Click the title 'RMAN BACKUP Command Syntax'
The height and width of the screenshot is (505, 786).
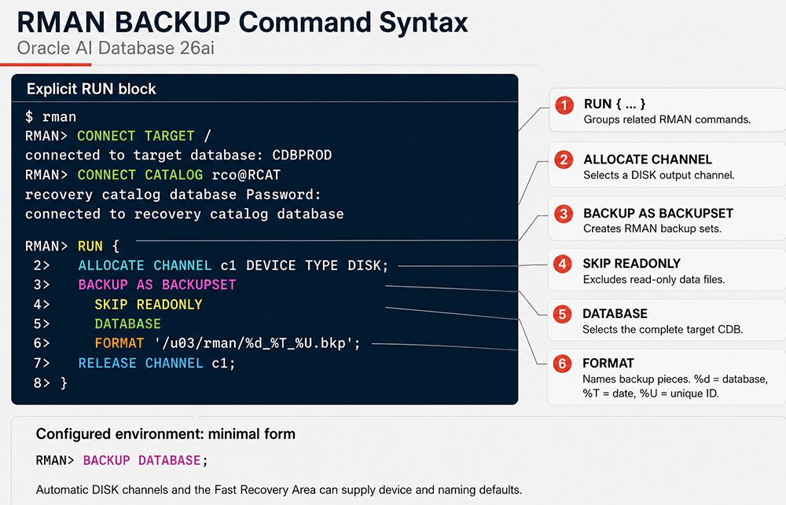click(242, 23)
